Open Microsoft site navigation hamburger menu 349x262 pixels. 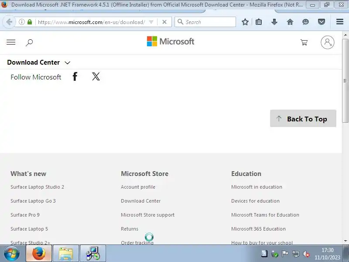pos(11,42)
